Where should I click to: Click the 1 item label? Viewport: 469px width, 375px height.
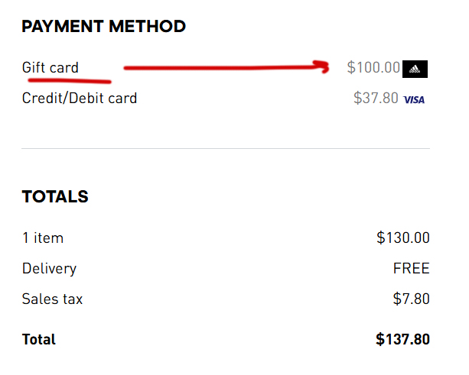(x=43, y=238)
